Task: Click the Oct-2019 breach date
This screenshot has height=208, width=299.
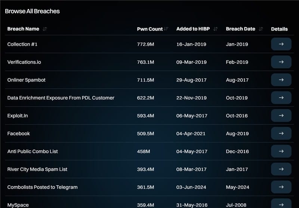Action: (x=237, y=98)
